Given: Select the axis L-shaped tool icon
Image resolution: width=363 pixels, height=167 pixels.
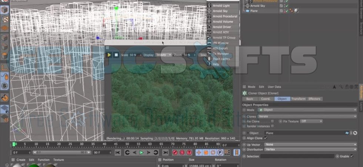Looking at the screenshot, I should point(4,68).
